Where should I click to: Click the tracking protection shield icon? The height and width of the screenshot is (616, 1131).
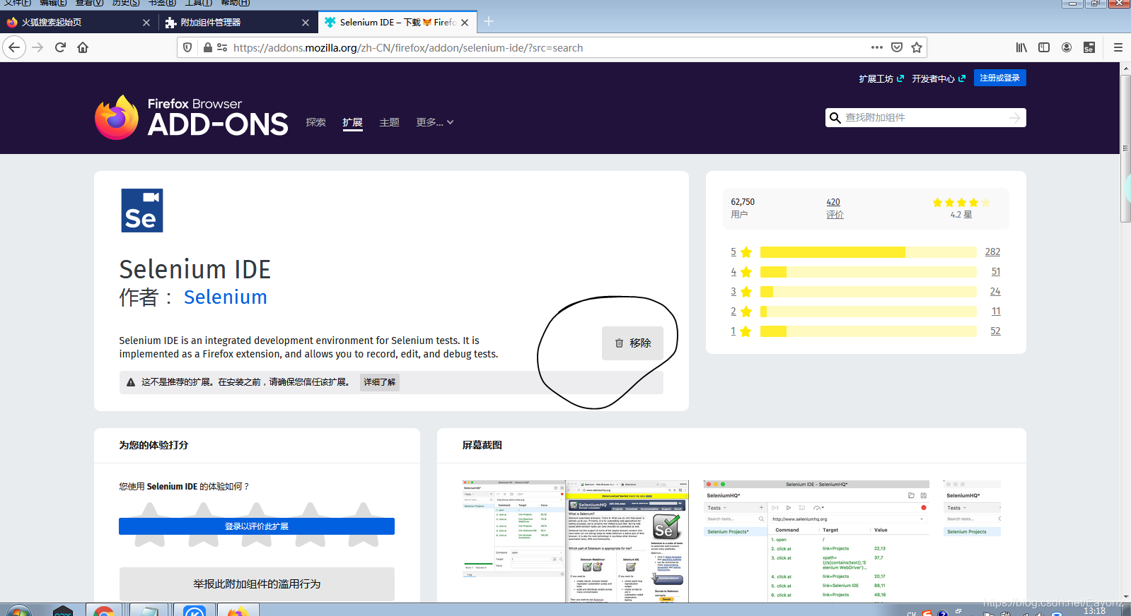pos(187,47)
